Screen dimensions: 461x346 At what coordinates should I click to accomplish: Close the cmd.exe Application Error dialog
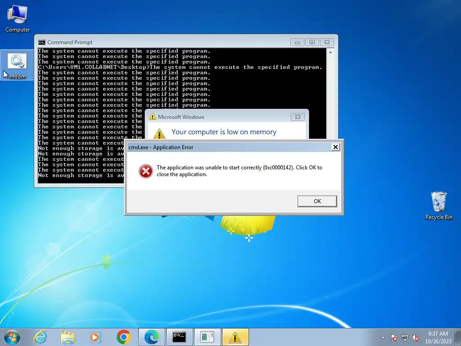335,147
